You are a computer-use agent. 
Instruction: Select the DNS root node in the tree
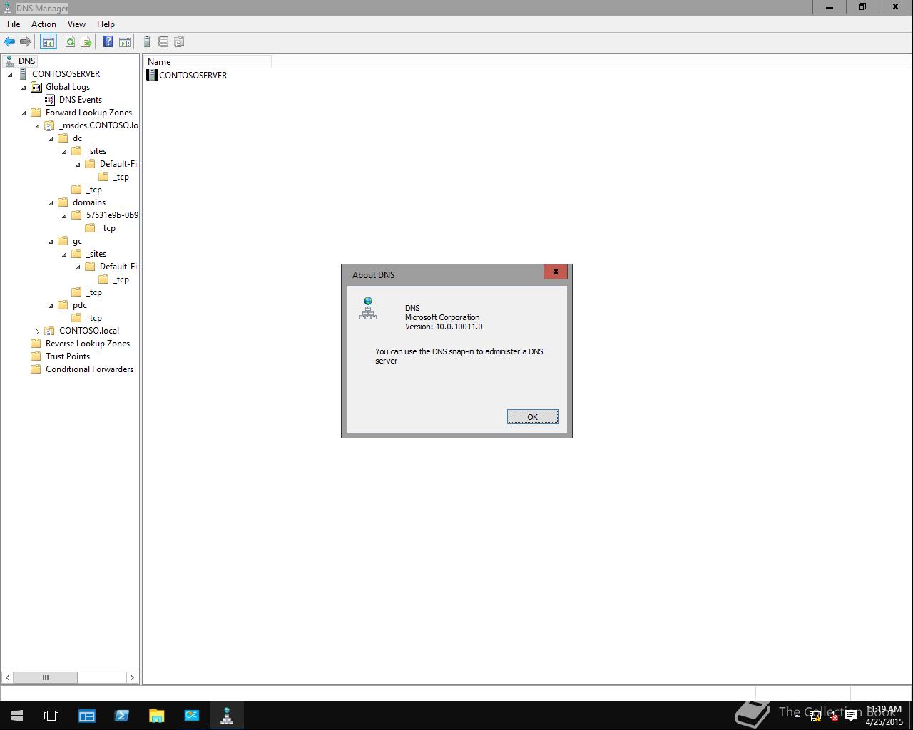[x=26, y=61]
